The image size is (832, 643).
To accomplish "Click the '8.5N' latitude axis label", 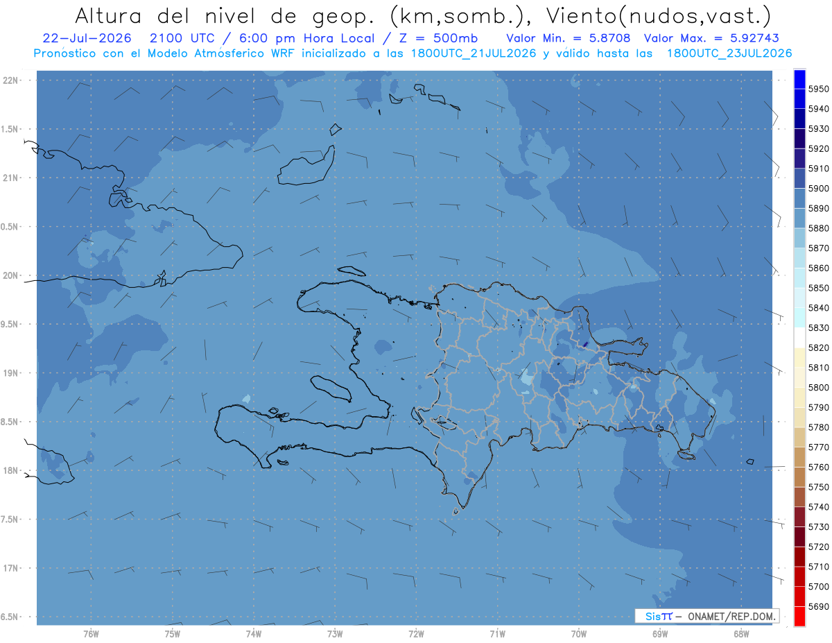I will [x=9, y=422].
